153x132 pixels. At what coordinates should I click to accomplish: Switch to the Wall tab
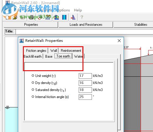click(53, 51)
